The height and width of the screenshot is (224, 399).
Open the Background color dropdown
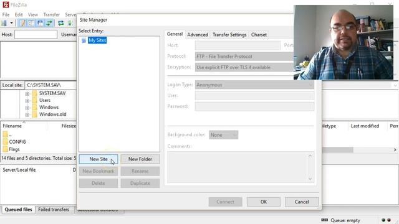pos(223,135)
